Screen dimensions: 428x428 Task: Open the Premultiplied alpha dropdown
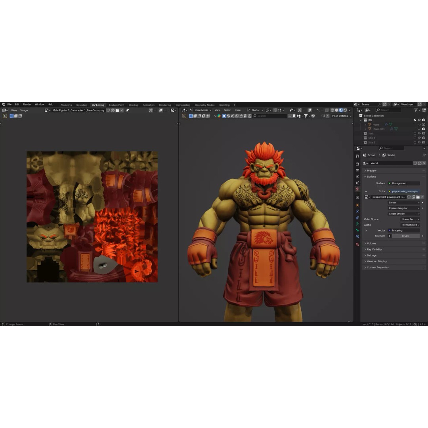click(410, 225)
